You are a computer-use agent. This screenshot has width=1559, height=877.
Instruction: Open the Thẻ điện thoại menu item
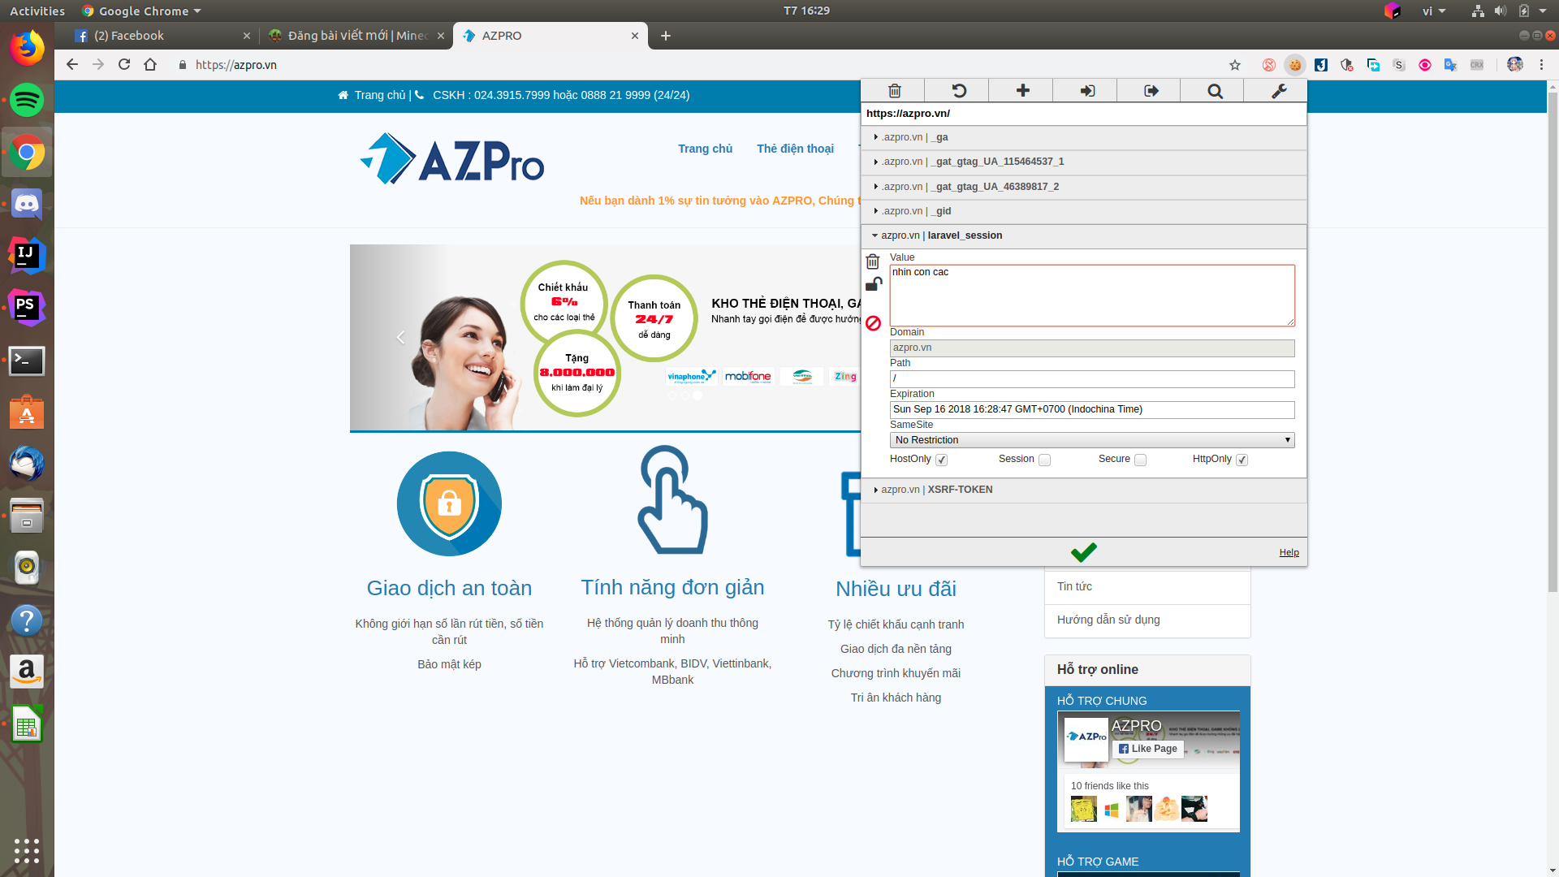point(795,149)
